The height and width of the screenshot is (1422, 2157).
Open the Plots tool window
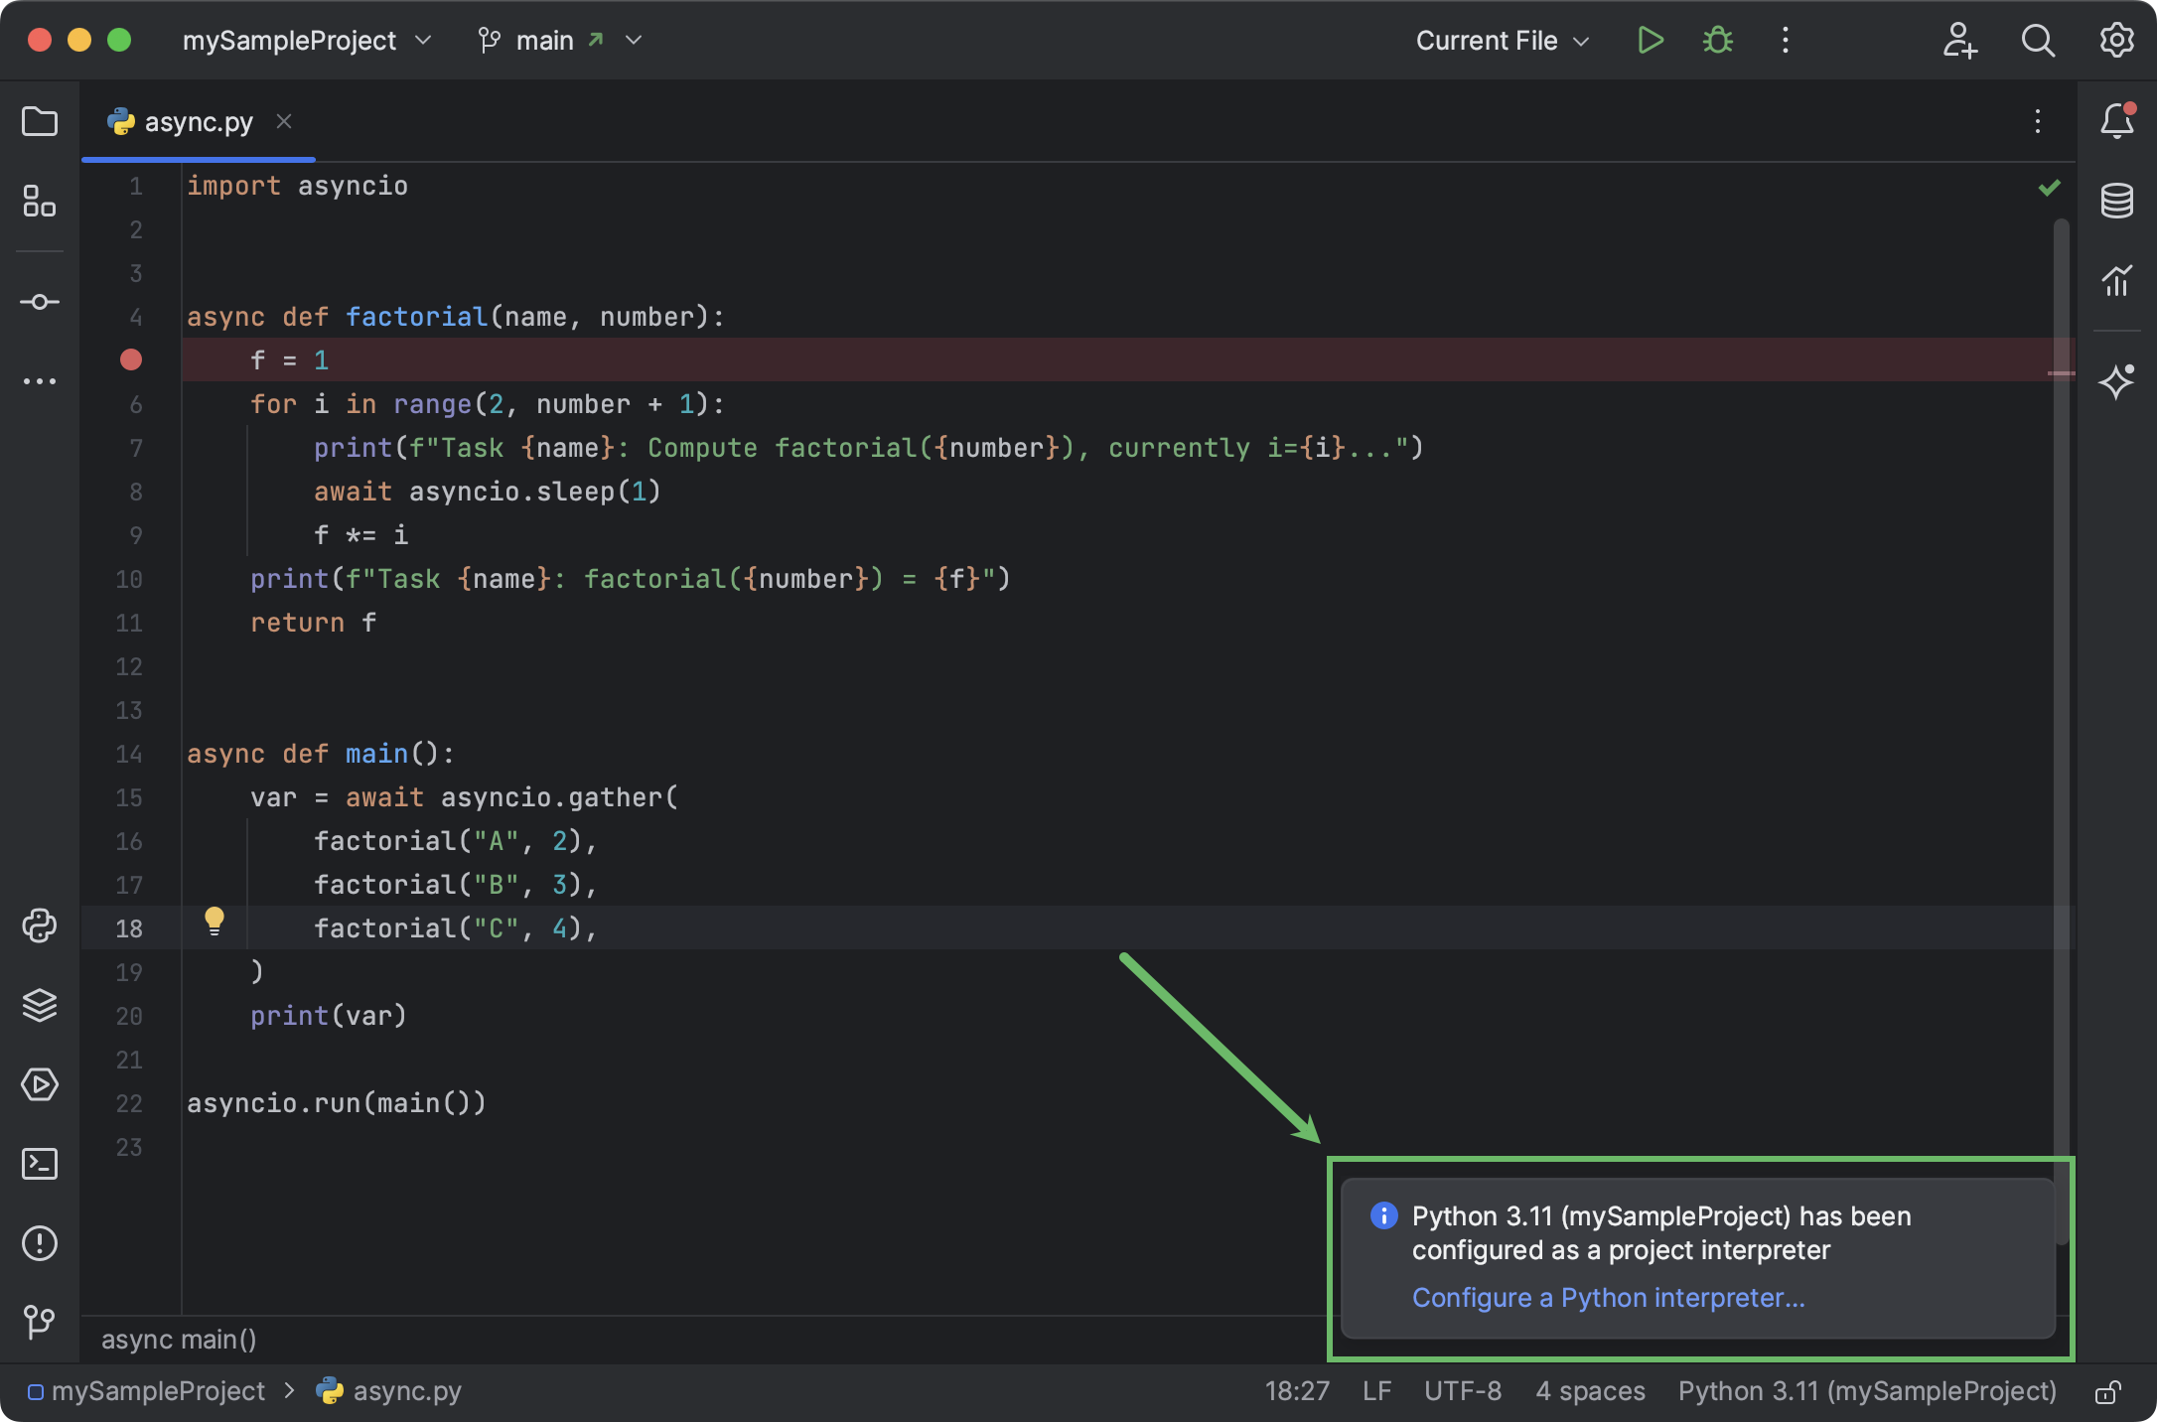click(2117, 281)
